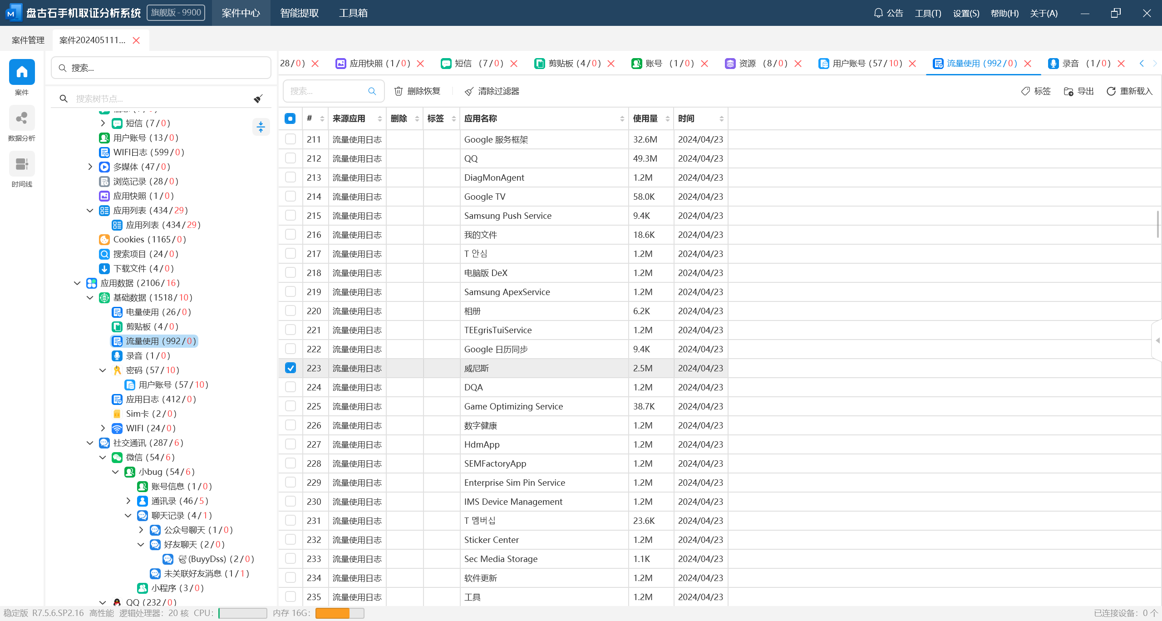Screen dimensions: 1162x621
Task: Collapse the 微信 (54/6) node
Action: pyautogui.click(x=103, y=457)
